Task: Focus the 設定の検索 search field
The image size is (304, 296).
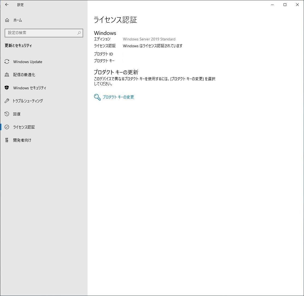Action: (41, 33)
